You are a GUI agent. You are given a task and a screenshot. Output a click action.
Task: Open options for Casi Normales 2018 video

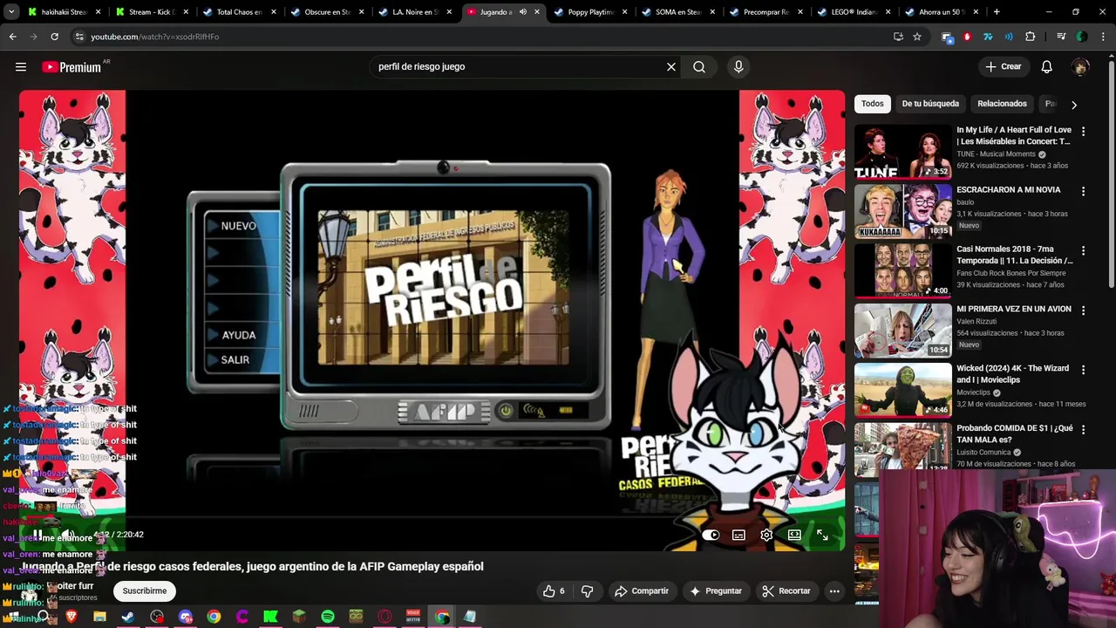coord(1083,250)
